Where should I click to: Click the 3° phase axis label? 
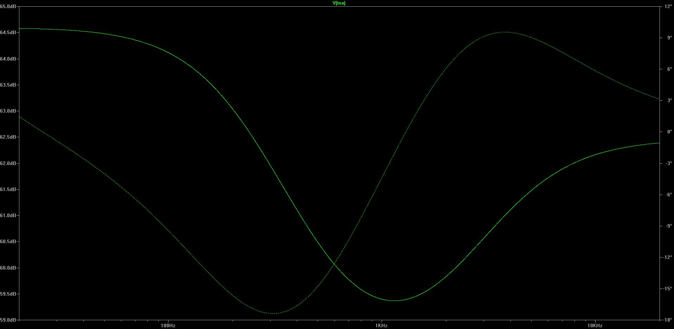(669, 101)
